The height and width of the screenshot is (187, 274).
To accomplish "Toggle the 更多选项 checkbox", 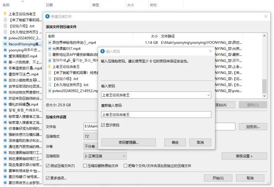I will [x=48, y=178].
